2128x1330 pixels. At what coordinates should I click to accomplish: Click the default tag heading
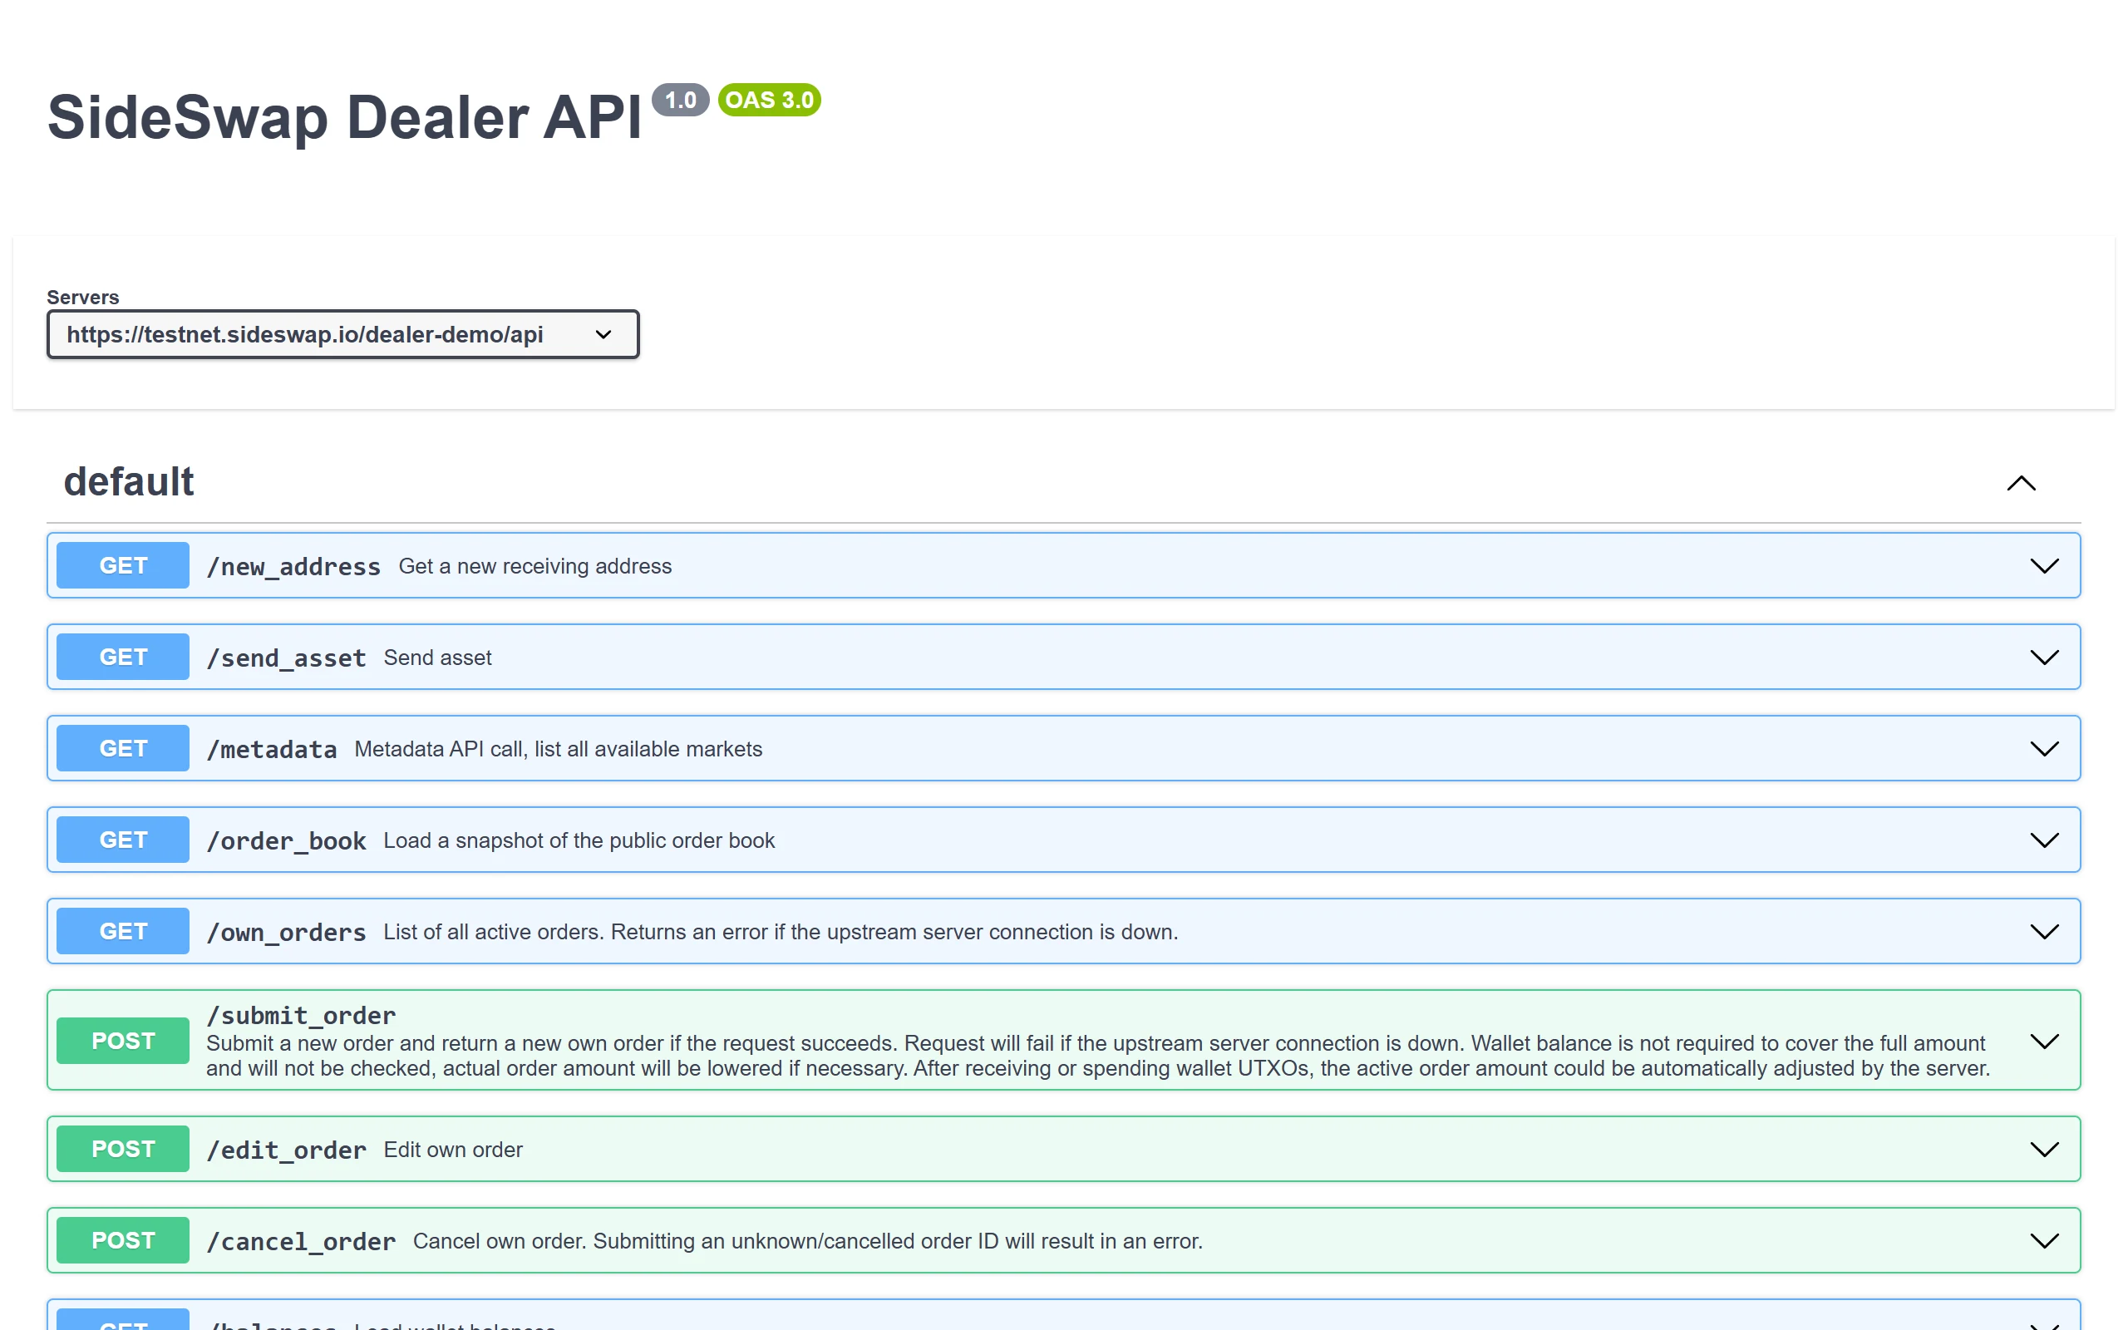(128, 482)
